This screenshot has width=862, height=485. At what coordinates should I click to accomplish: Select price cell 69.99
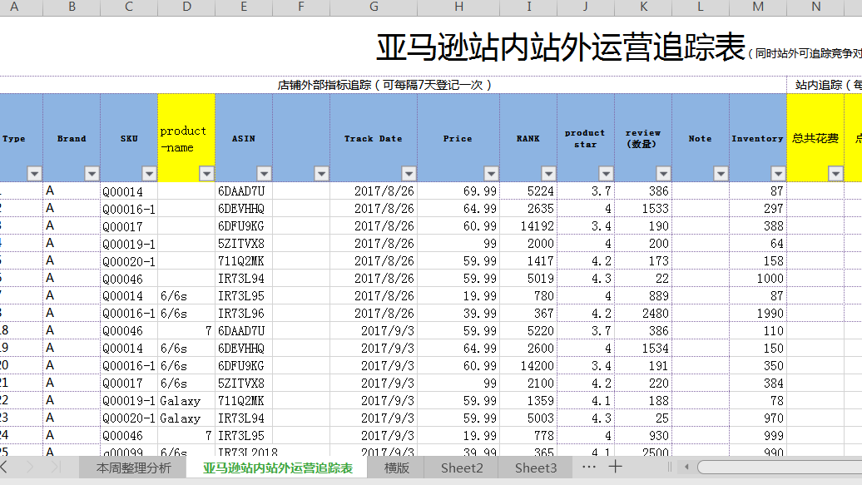[458, 191]
